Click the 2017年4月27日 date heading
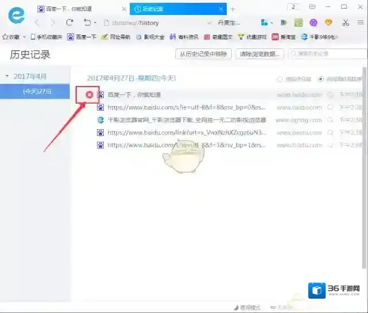This screenshot has height=313, width=368. click(x=131, y=78)
